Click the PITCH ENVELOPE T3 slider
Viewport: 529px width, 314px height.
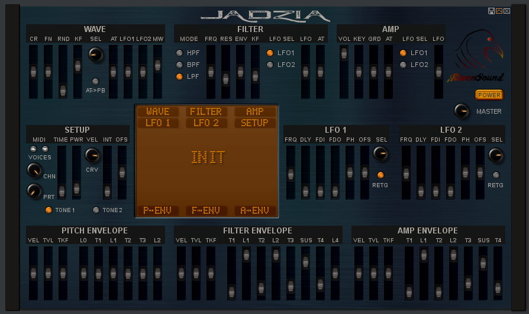[143, 273]
